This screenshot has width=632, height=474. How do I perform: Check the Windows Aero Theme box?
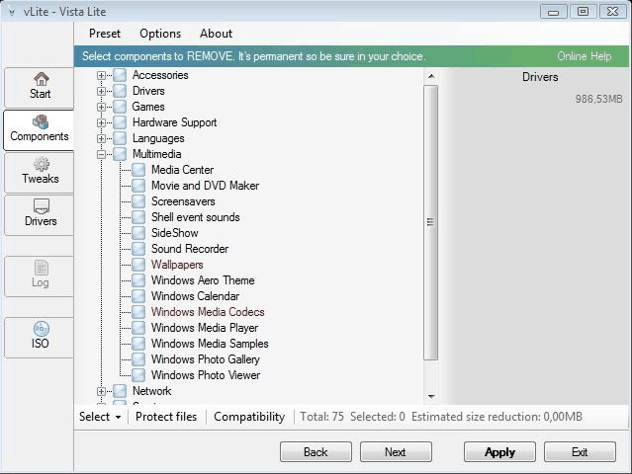(138, 280)
